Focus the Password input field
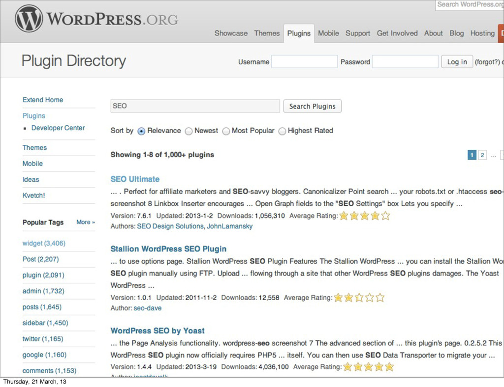504x387 pixels. coord(405,61)
